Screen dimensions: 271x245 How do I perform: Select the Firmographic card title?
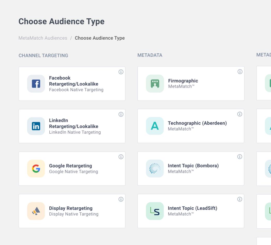click(183, 81)
